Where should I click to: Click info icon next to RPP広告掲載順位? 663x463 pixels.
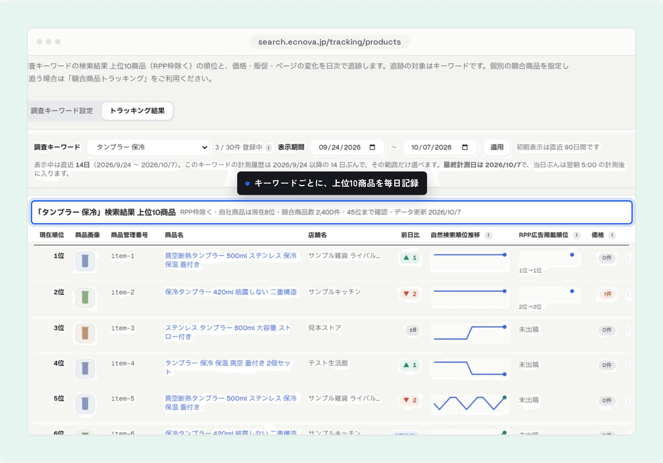click(x=576, y=235)
